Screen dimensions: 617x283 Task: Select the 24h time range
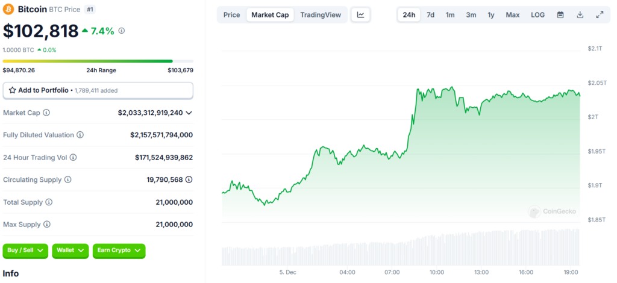coord(409,14)
